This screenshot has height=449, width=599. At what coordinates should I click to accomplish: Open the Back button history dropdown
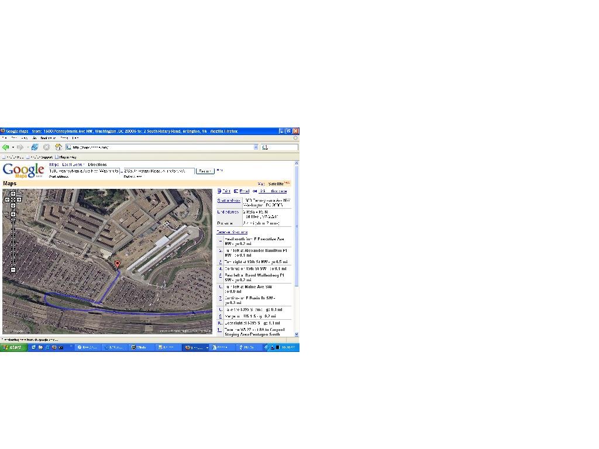click(x=12, y=147)
